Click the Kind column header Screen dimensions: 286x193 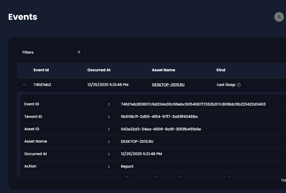point(220,70)
